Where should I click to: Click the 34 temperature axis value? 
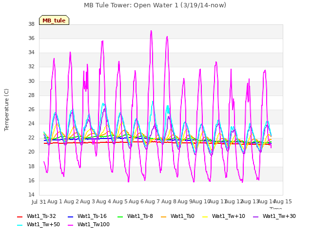[x=31, y=53]
